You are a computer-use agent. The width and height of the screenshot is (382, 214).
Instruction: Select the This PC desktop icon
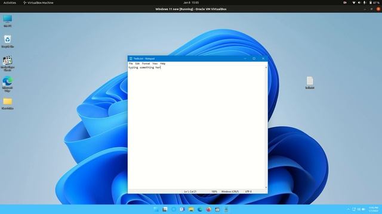point(8,21)
